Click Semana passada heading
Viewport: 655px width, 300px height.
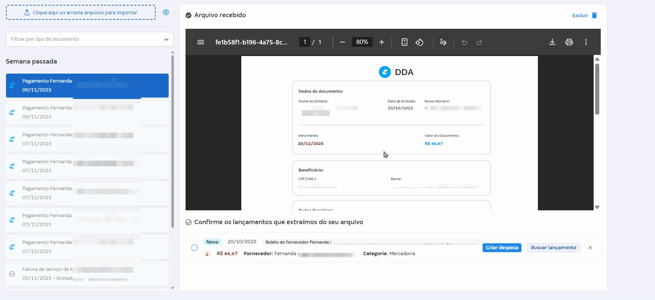[31, 61]
